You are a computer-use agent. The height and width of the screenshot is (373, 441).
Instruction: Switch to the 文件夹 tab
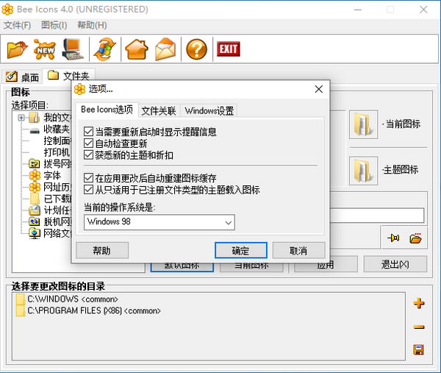click(68, 76)
